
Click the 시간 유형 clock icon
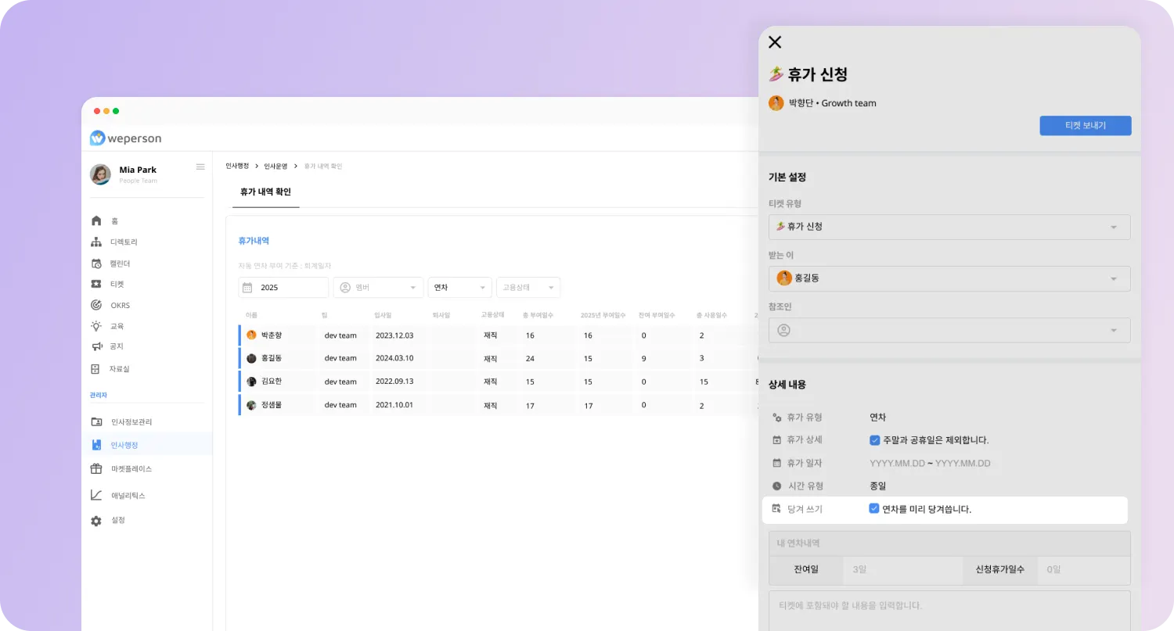pyautogui.click(x=776, y=486)
